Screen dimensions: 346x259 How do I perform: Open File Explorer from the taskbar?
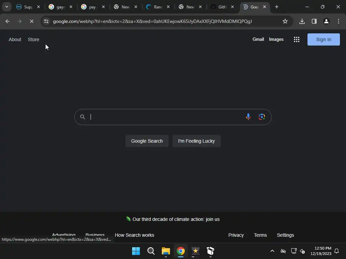click(166, 251)
